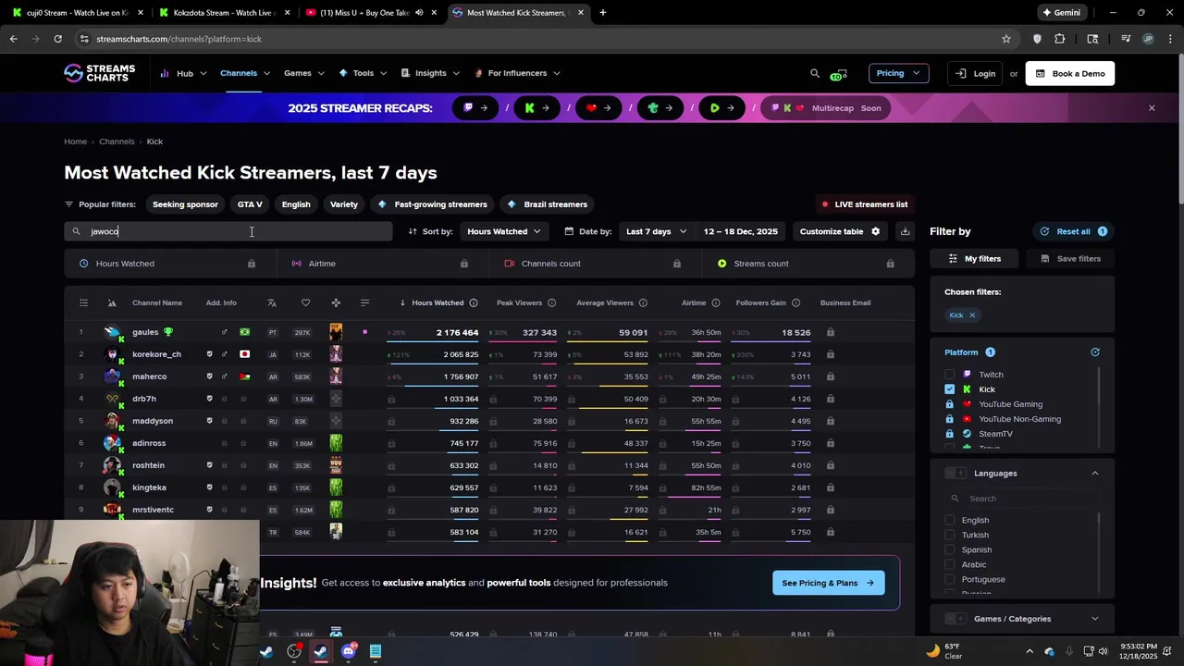Open the Twitch recap icon in banner
1184x666 pixels.
point(476,108)
